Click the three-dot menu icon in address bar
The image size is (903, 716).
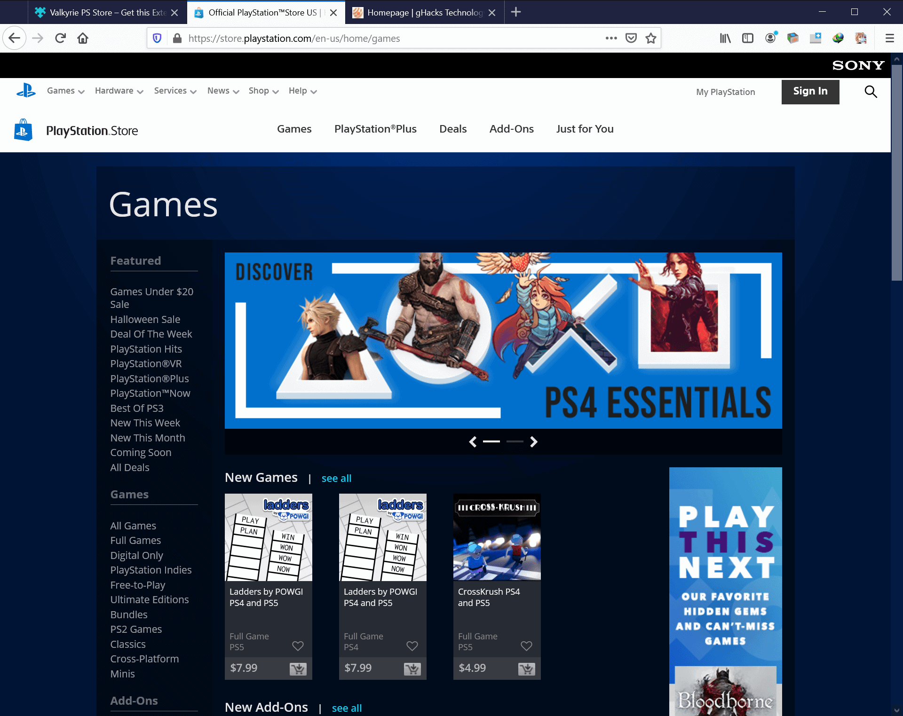(610, 38)
